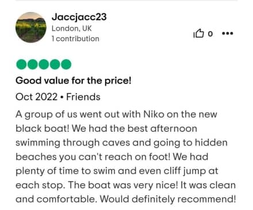View the reviewer's 1 contribution link
This screenshot has width=253, height=210.
[x=75, y=39]
